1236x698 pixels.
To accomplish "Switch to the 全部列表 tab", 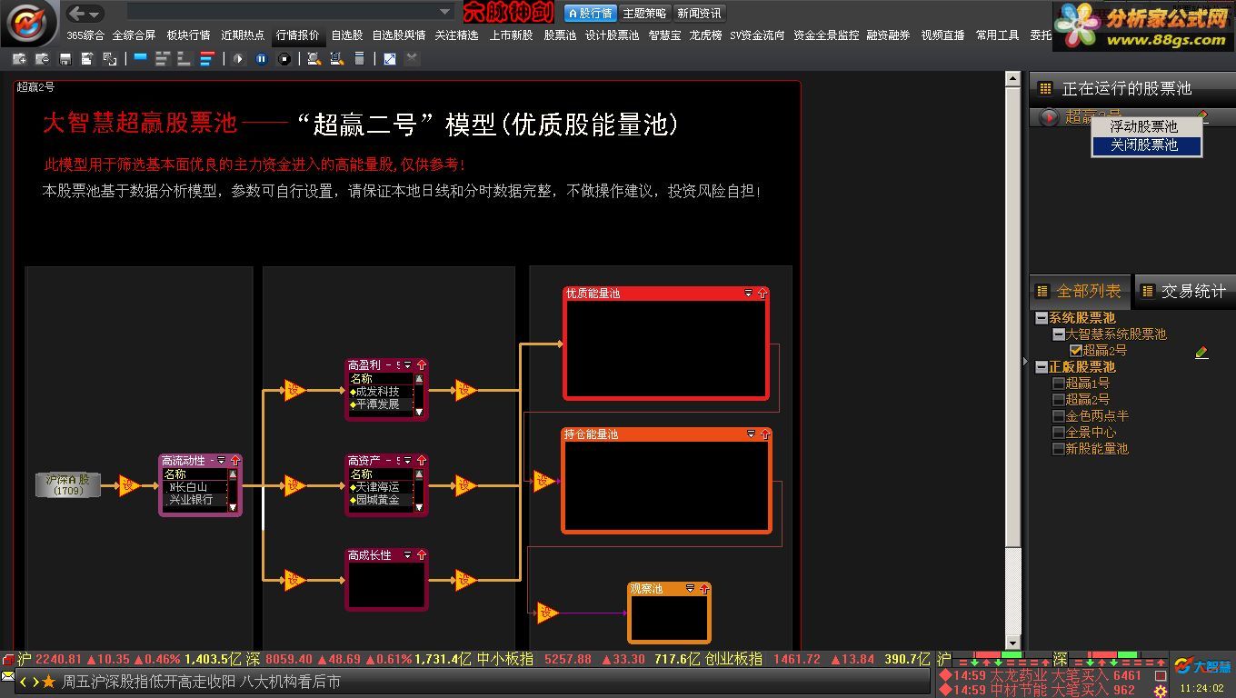I will pyautogui.click(x=1080, y=291).
